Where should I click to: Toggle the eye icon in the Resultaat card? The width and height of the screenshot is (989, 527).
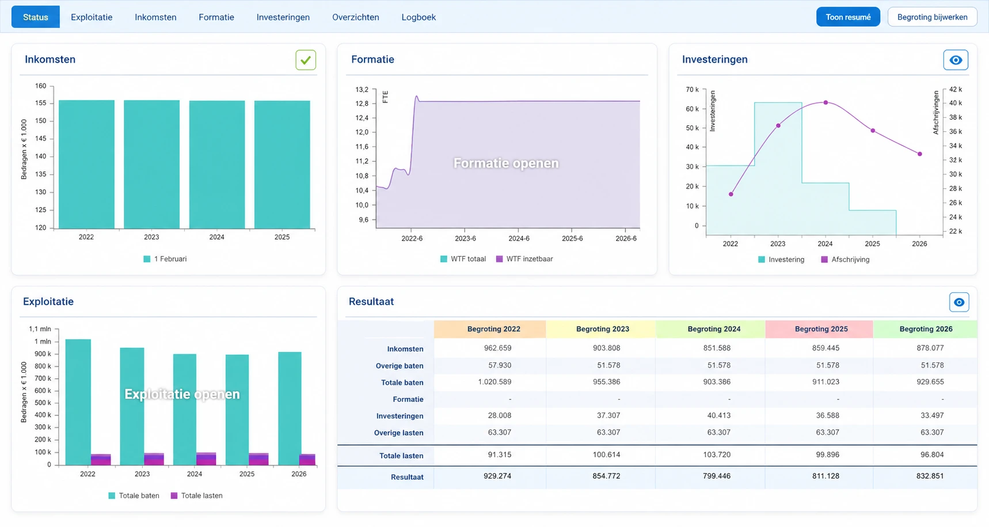click(x=959, y=302)
